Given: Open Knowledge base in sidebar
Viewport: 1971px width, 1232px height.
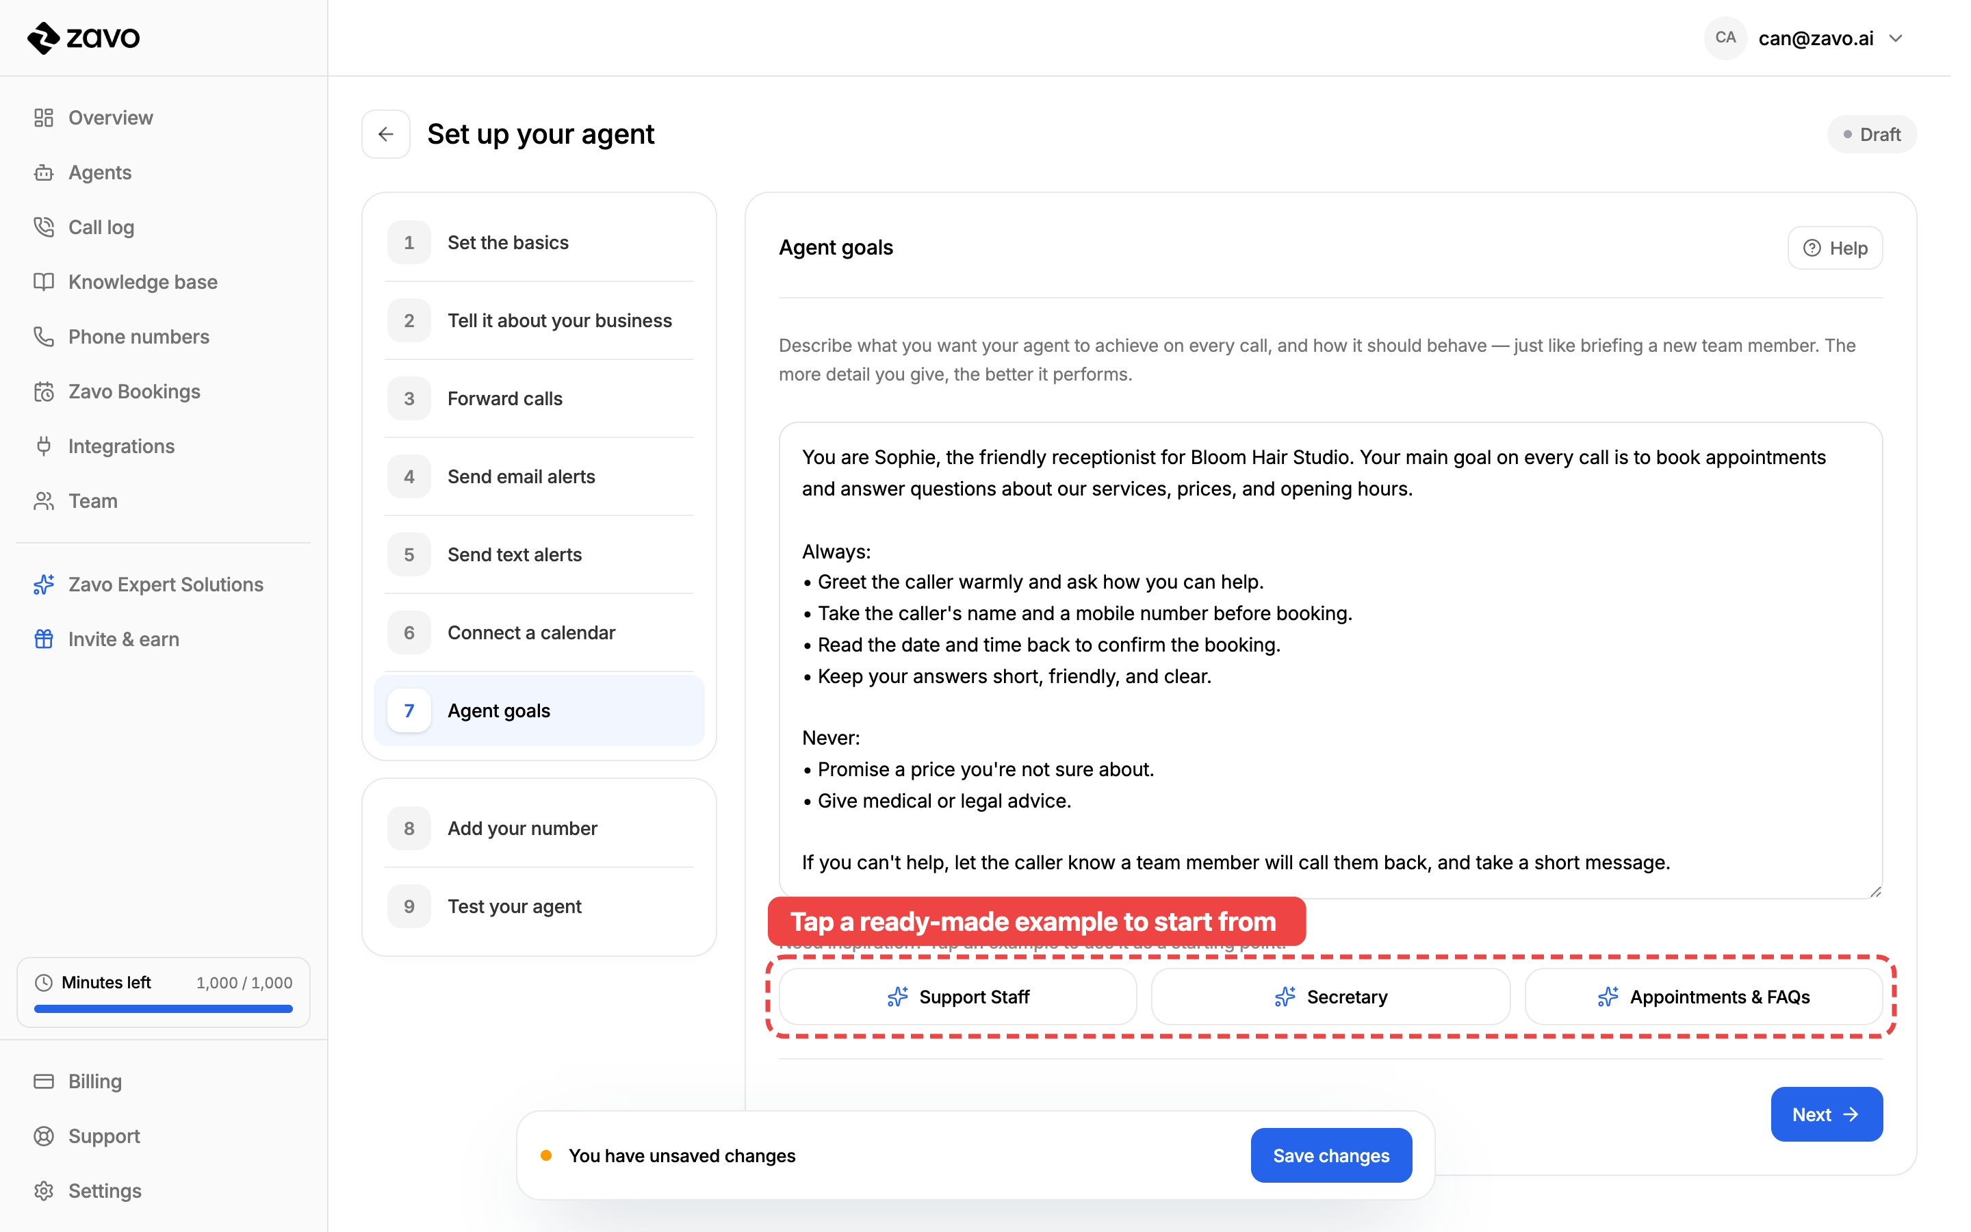Looking at the screenshot, I should (x=164, y=282).
